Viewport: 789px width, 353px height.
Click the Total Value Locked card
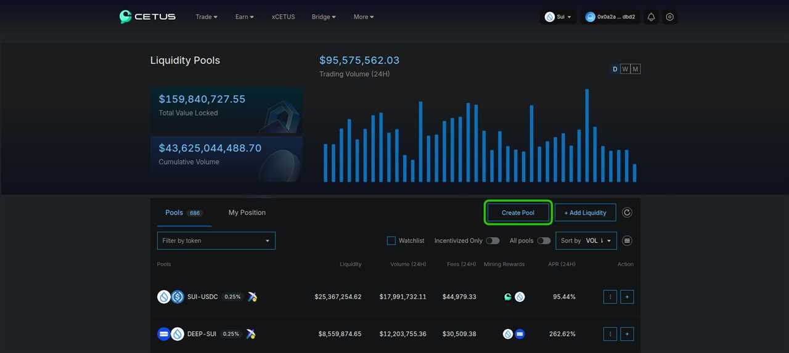[x=226, y=110]
